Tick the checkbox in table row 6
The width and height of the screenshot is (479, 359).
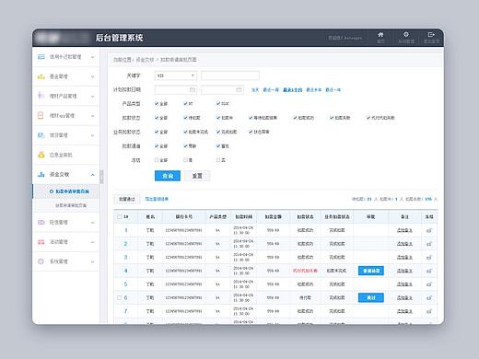pyautogui.click(x=120, y=297)
